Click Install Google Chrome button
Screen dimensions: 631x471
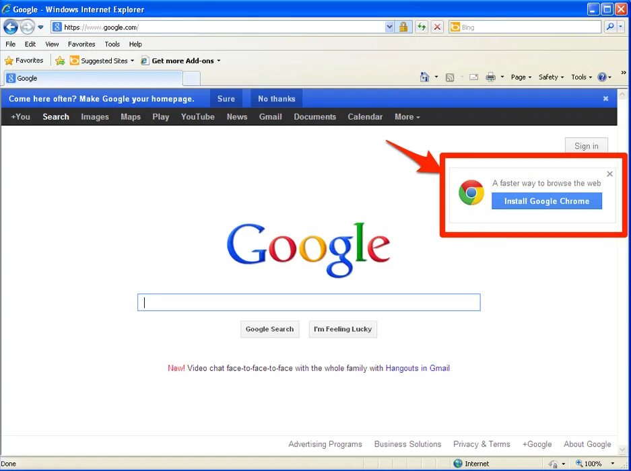point(547,201)
